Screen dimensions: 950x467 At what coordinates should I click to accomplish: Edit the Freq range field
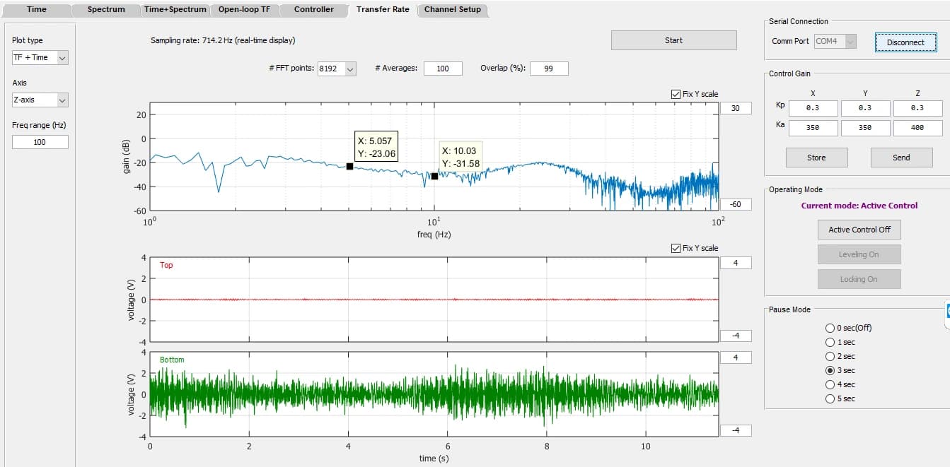point(40,142)
